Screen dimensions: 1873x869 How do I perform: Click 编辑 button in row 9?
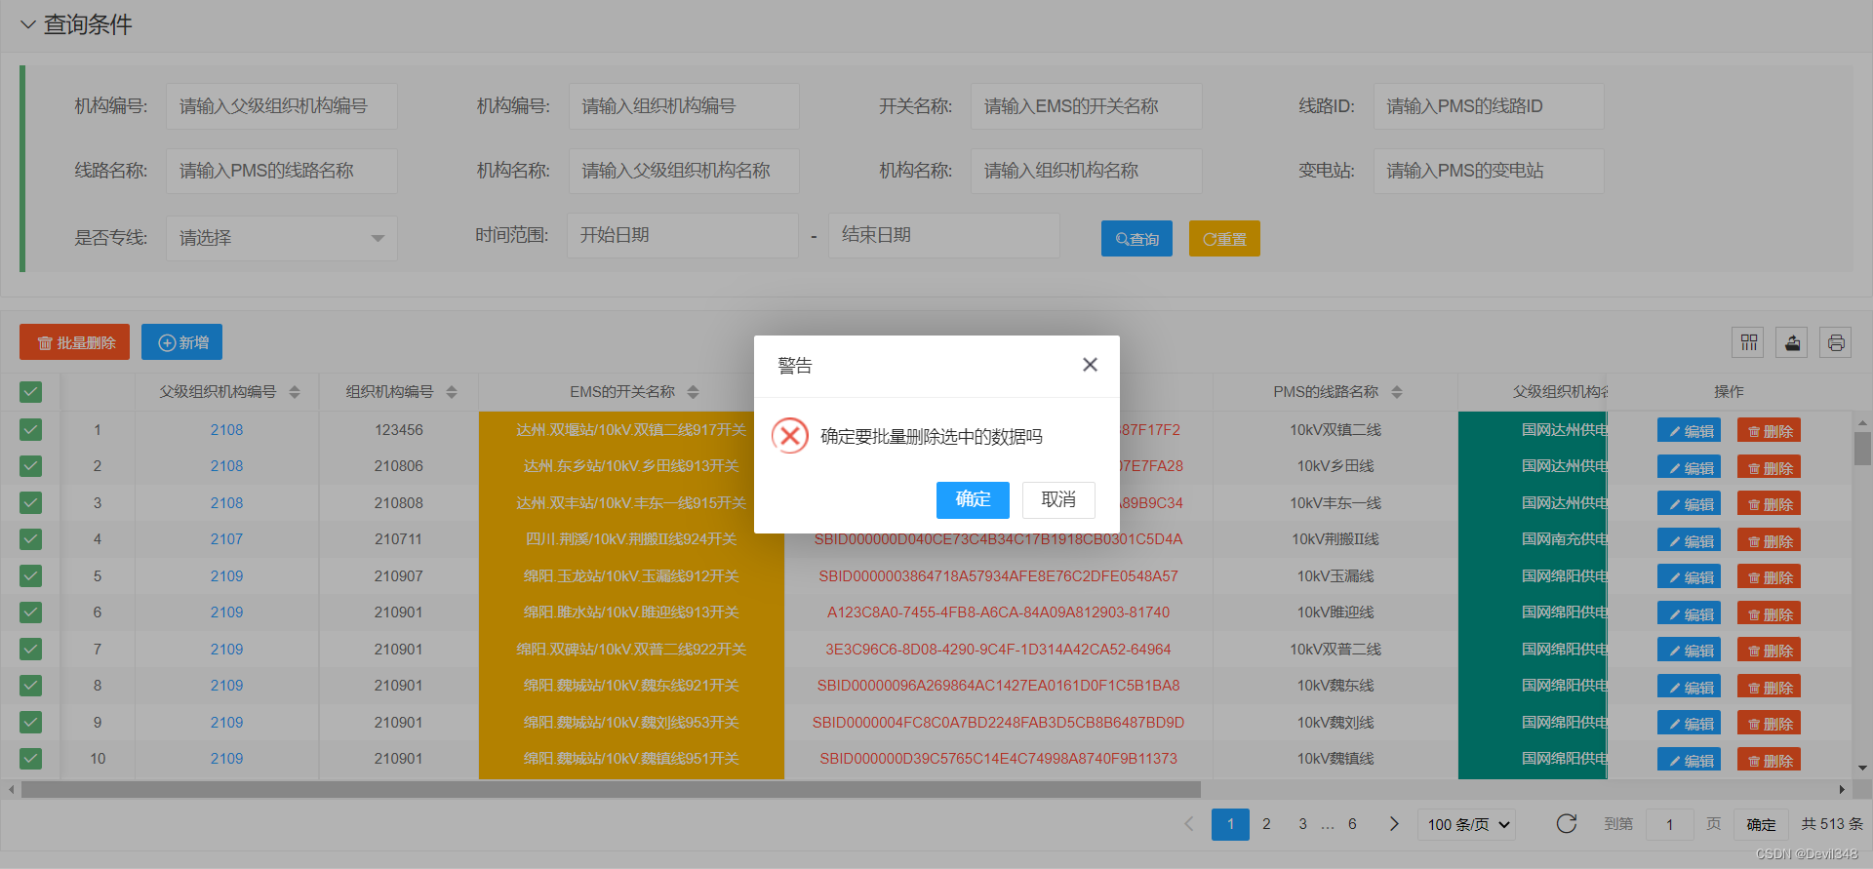1689,723
